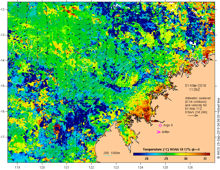Click the -17 latitude axis label
Screen dimensions: 220x170
pyautogui.click(x=2, y=137)
